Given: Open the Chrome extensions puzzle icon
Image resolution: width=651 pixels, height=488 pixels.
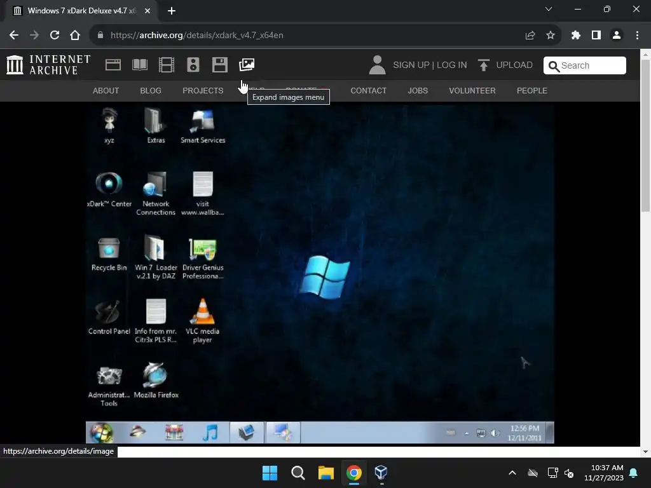Looking at the screenshot, I should pyautogui.click(x=575, y=36).
